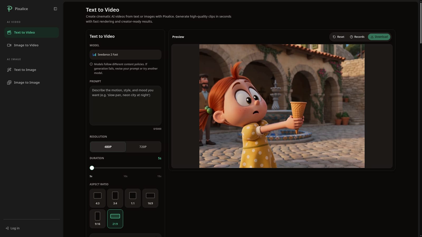Screen dimensions: 422x237
Task: Download the preview video
Action: [x=379, y=37]
